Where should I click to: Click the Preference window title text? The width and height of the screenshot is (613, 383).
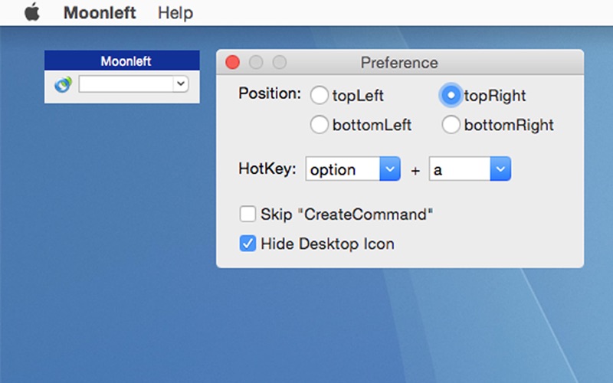click(399, 63)
